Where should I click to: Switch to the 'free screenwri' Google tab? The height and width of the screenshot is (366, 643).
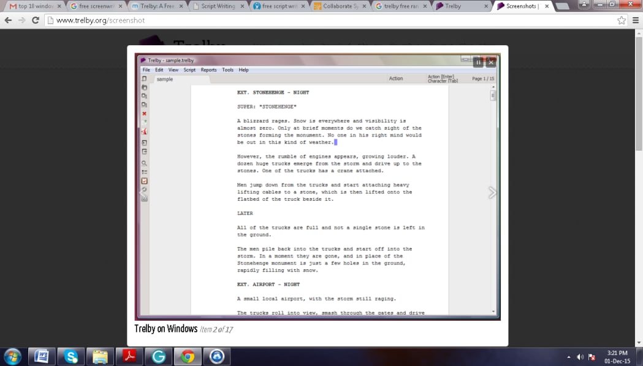[96, 6]
